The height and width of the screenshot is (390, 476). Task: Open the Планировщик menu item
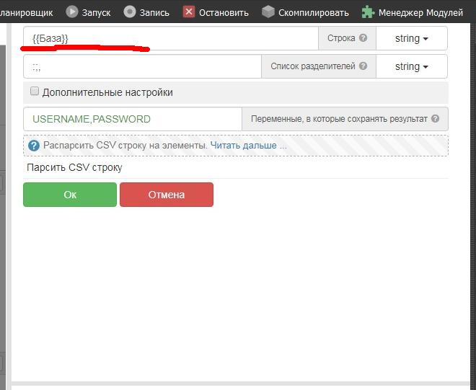[26, 12]
